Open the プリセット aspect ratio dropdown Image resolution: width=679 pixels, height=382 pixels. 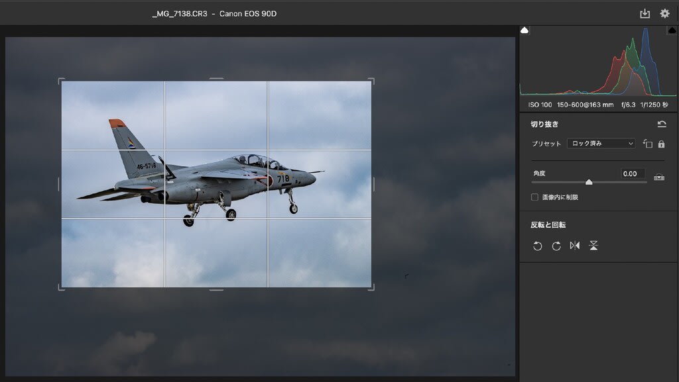point(601,144)
